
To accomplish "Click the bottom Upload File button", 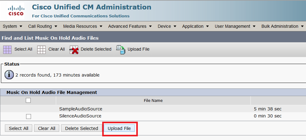I will pyautogui.click(x=119, y=128).
